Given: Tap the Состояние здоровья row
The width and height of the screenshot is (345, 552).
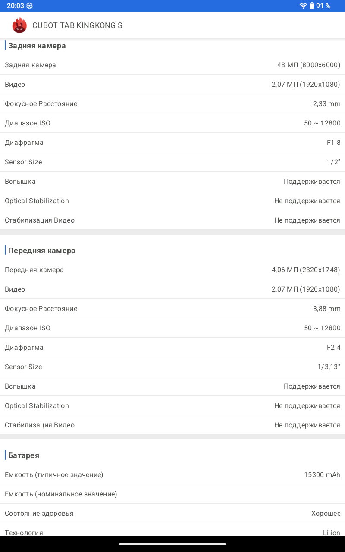Looking at the screenshot, I should pyautogui.click(x=172, y=514).
